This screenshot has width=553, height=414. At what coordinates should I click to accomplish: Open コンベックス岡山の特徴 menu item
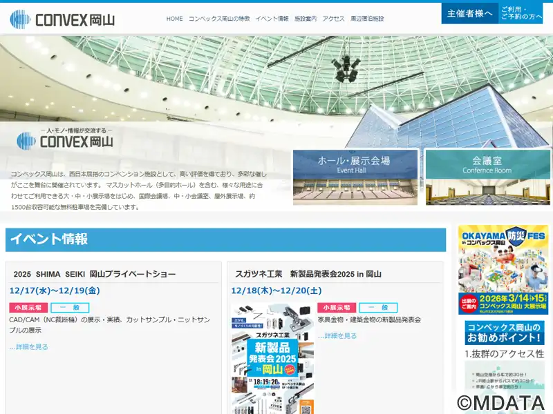219,19
